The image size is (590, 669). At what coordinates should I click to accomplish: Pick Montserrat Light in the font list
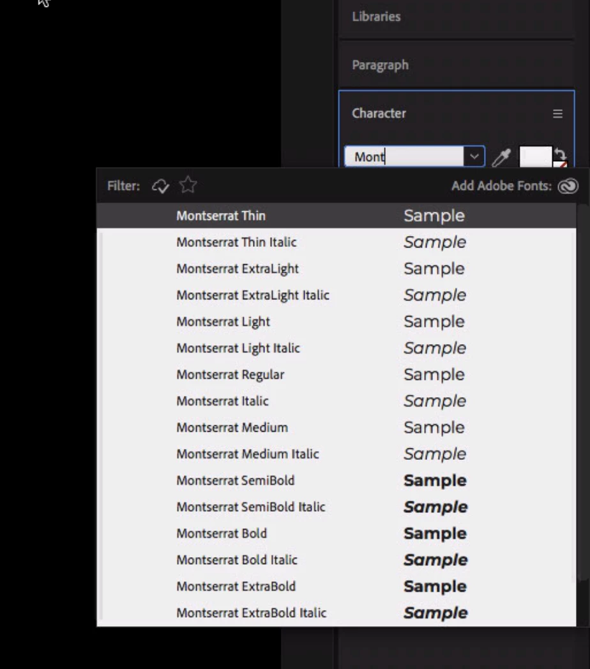[336, 321]
